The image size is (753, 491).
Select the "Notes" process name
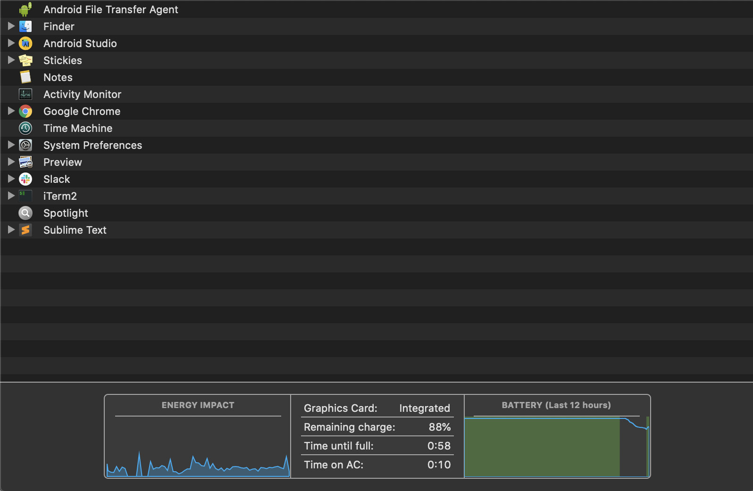pos(58,77)
